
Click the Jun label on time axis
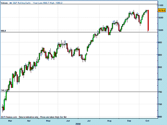(x=68, y=121)
